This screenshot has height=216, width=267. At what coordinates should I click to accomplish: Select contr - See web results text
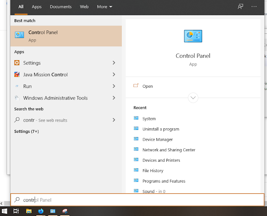pyautogui.click(x=45, y=120)
